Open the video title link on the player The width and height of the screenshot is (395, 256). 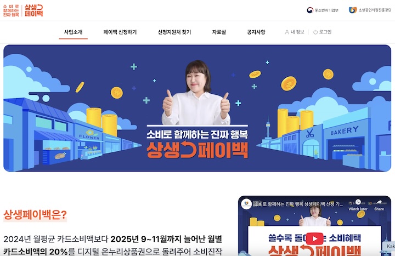pyautogui.click(x=298, y=204)
